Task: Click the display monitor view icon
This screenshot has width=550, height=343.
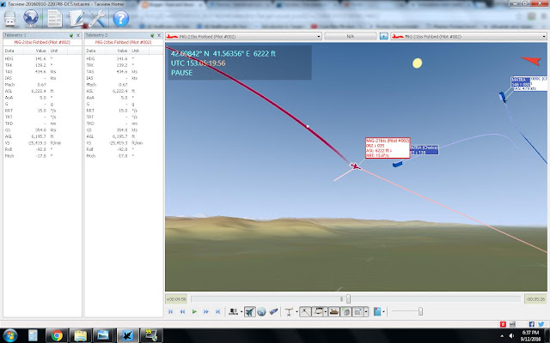Action: coord(233,311)
